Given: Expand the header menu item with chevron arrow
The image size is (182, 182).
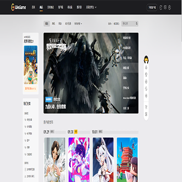Looking at the screenshot, I should pyautogui.click(x=92, y=7).
